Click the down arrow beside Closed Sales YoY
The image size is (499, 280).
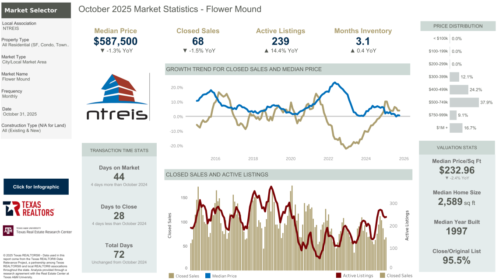[185, 51]
